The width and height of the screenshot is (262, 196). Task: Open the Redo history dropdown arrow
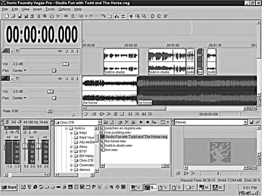click(96, 16)
